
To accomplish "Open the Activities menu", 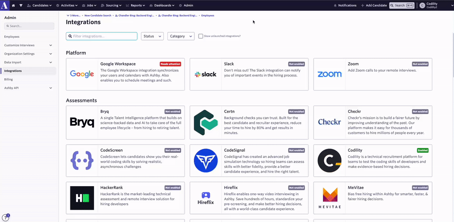I will pos(67,6).
